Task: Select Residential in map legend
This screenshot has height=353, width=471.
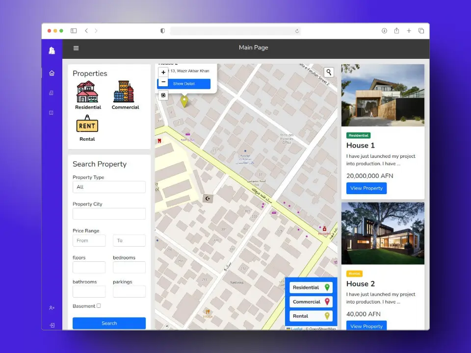Action: point(311,288)
